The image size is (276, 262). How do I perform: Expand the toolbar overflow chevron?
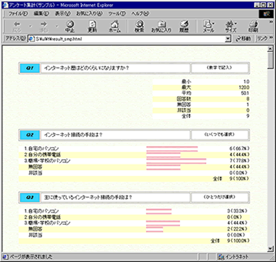coord(271,22)
